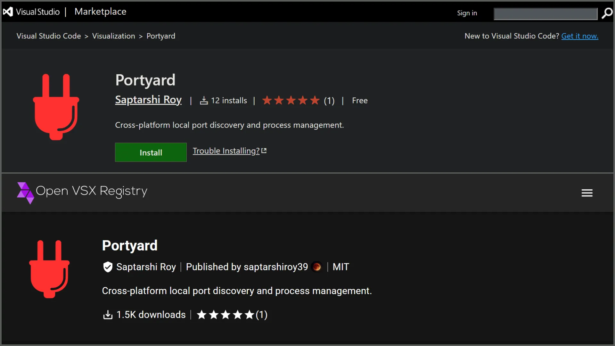Click the installs download icon
The width and height of the screenshot is (615, 346).
(x=204, y=101)
